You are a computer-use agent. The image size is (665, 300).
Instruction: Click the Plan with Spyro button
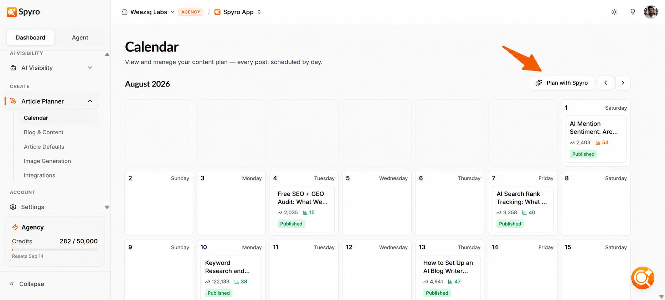(561, 83)
